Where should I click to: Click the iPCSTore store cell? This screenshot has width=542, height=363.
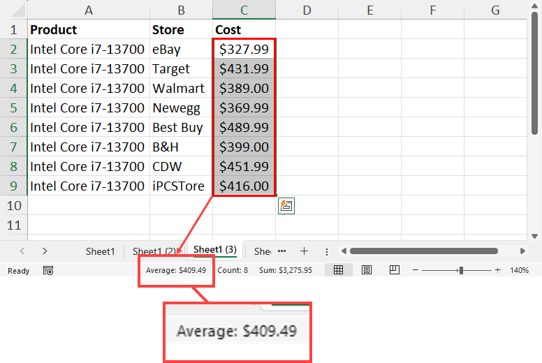181,186
